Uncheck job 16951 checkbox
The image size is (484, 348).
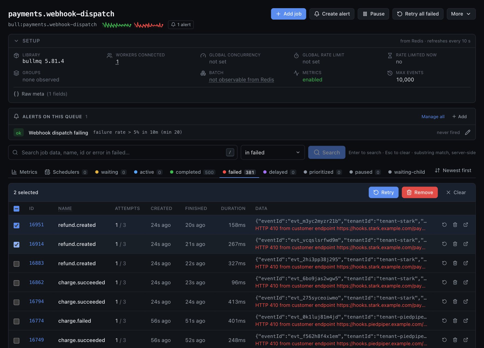(x=16, y=225)
